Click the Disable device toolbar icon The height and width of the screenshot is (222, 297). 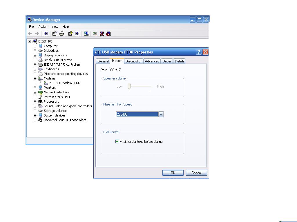tap(108, 34)
